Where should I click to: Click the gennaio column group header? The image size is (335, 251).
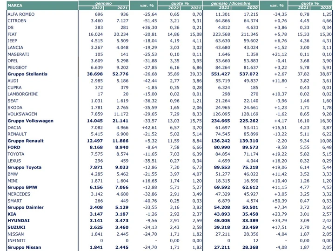pyautogui.click(x=104, y=3)
